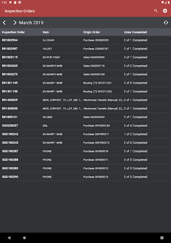
Task: Open the settings gear icon
Action: point(165,11)
